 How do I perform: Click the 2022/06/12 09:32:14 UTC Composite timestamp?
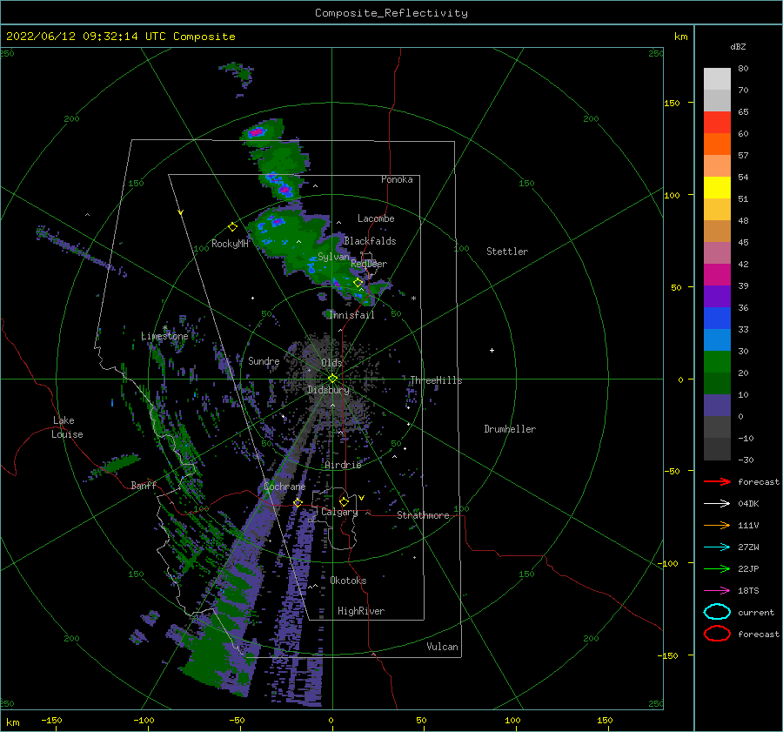[x=120, y=37]
